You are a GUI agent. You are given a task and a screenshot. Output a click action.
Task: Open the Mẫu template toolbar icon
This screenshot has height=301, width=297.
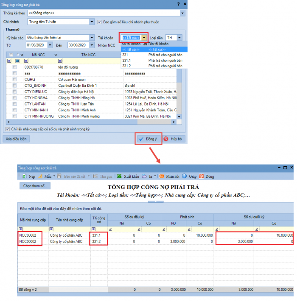click(40, 176)
